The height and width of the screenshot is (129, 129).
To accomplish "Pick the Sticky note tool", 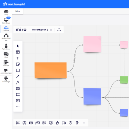I will coord(18,64).
